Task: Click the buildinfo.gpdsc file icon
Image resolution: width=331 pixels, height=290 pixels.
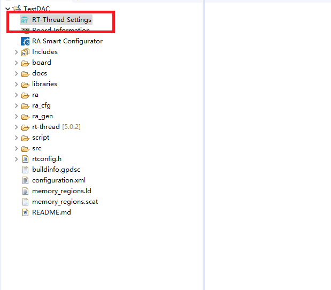Action: pyautogui.click(x=25, y=170)
